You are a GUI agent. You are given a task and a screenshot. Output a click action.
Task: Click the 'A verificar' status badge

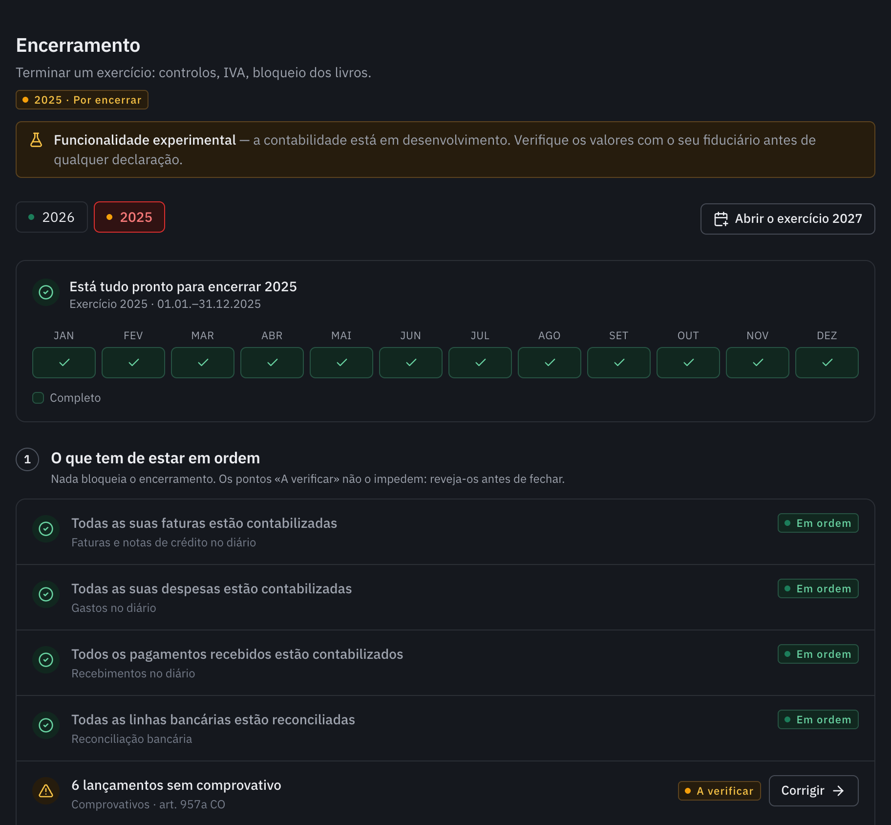[719, 791]
